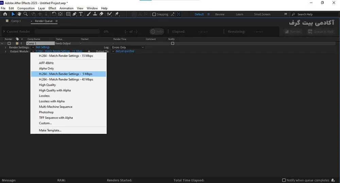This screenshot has height=183, width=340.
Task: Open the Default workspace menu icon
Action: [208, 14]
